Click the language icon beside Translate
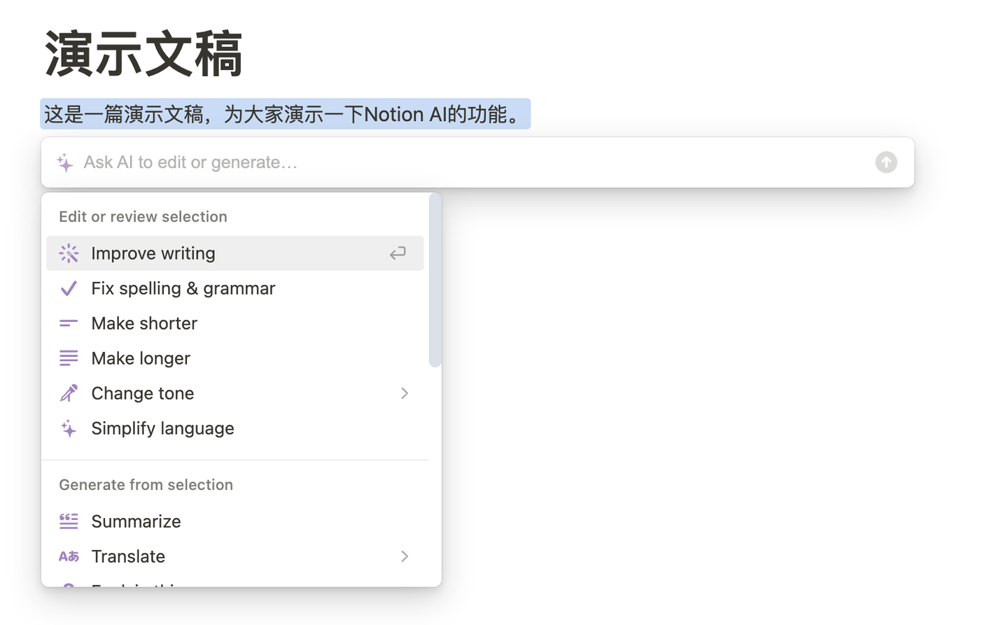The width and height of the screenshot is (1008, 625). [69, 556]
